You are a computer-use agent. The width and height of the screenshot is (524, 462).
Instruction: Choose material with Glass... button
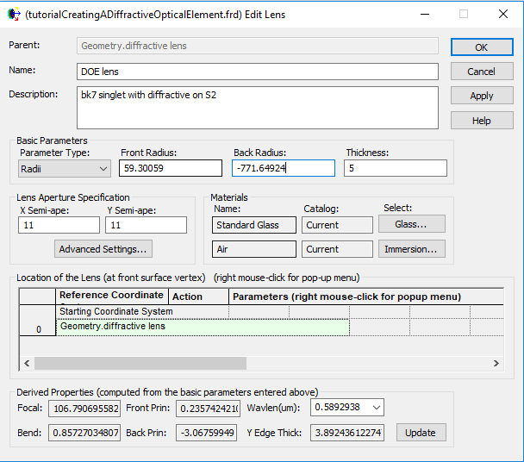pos(412,224)
